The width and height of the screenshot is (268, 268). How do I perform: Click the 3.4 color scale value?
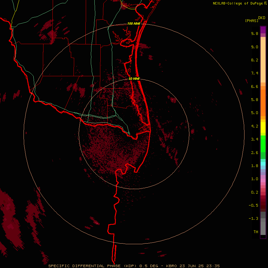255,139
